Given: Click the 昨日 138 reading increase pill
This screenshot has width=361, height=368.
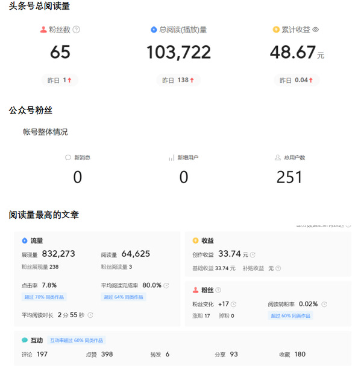Looking at the screenshot, I should 178,80.
